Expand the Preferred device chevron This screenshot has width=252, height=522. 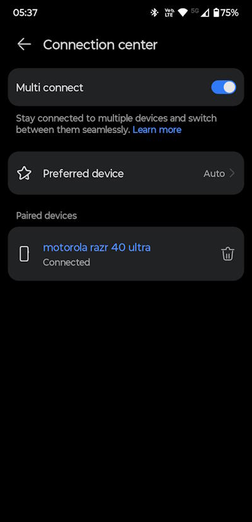point(232,173)
